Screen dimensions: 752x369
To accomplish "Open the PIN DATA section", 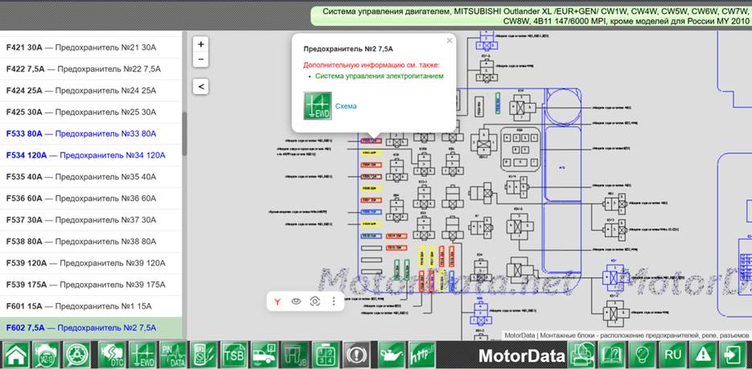I will coord(173,355).
